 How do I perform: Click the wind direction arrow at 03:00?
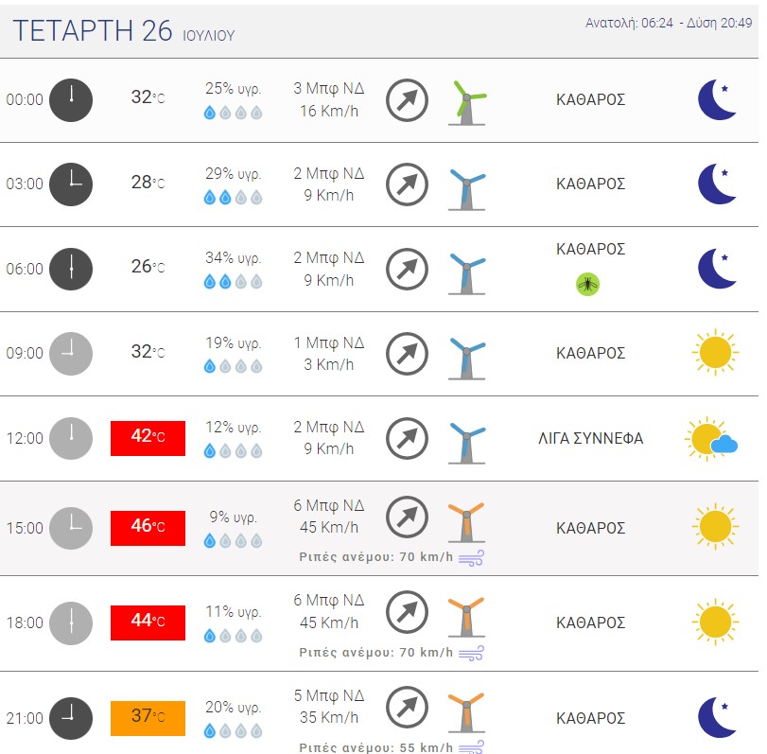pos(407,184)
